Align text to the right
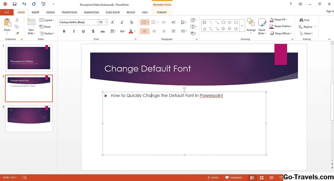The height and width of the screenshot is (181, 334). [164, 31]
